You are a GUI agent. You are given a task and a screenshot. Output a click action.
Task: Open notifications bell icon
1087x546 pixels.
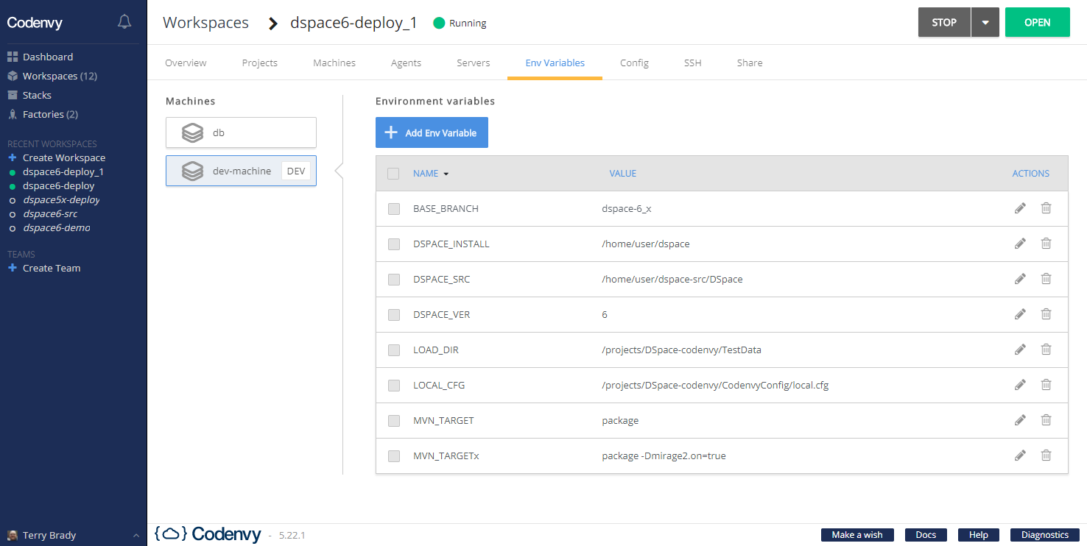tap(124, 22)
